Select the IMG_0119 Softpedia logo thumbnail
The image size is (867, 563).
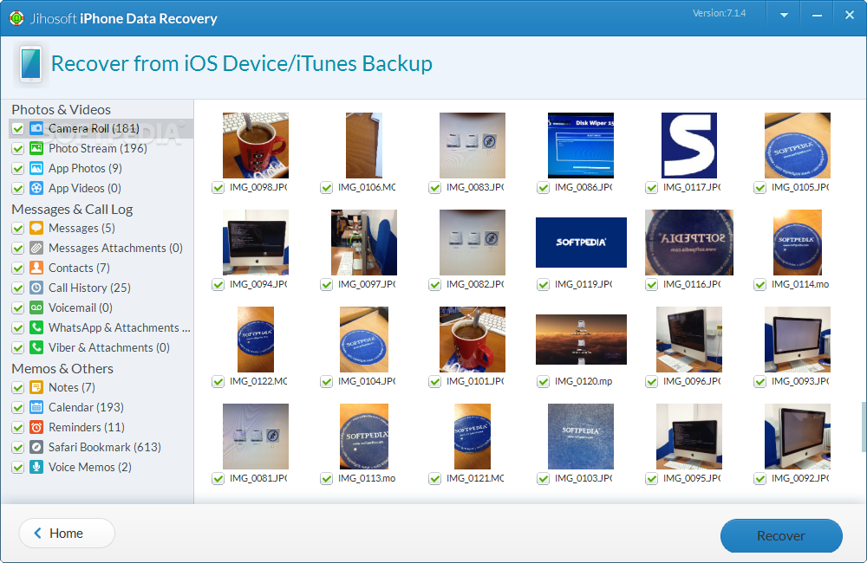click(x=581, y=242)
